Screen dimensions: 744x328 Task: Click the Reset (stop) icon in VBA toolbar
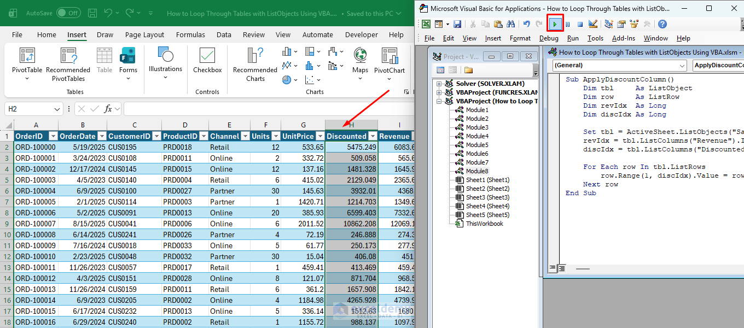coord(580,24)
